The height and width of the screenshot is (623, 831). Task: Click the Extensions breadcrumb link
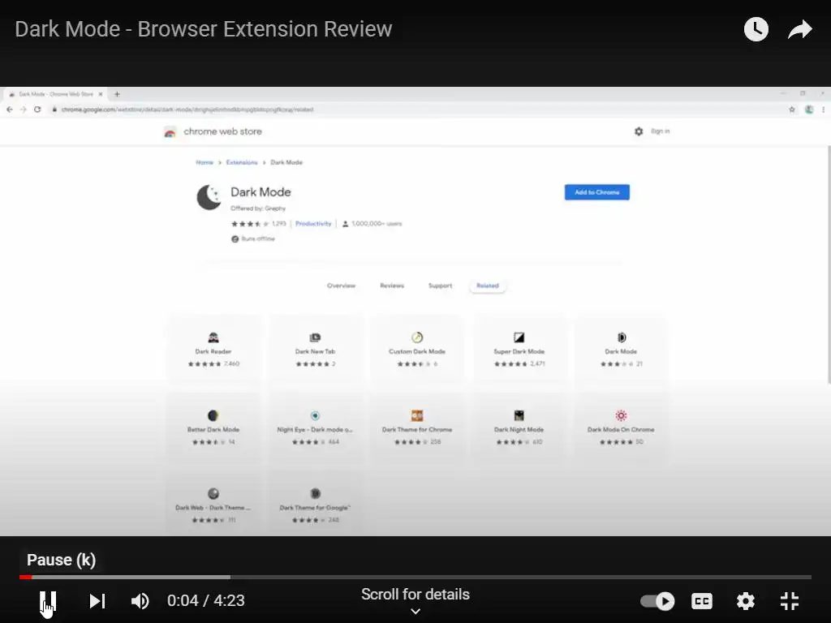(242, 162)
